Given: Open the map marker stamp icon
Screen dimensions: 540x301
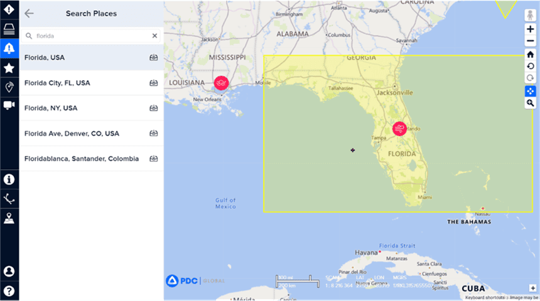Looking at the screenshot, I should (x=9, y=218).
